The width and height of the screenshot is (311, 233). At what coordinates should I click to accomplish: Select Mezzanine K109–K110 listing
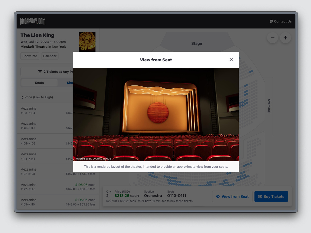(58, 202)
